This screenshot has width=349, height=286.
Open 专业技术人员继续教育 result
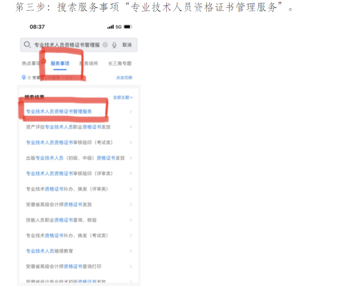pos(49,251)
